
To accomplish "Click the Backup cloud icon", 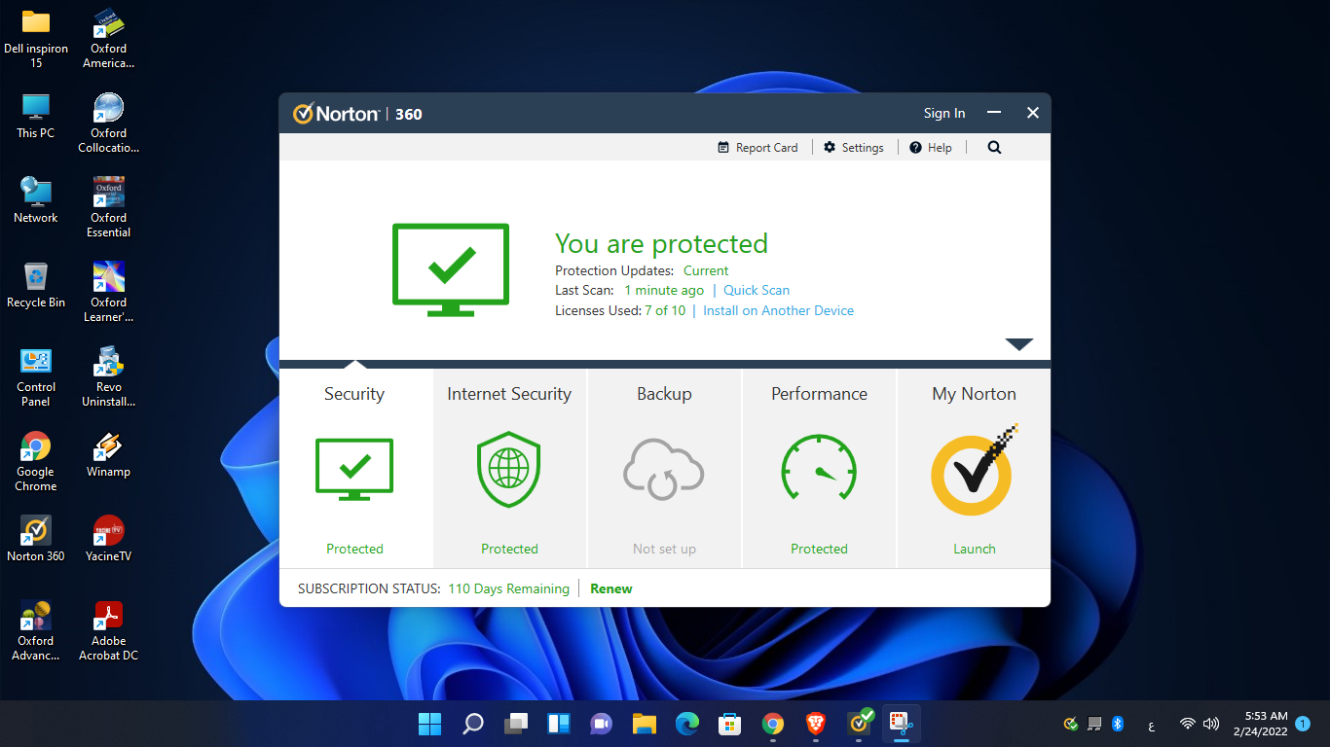I will point(664,469).
